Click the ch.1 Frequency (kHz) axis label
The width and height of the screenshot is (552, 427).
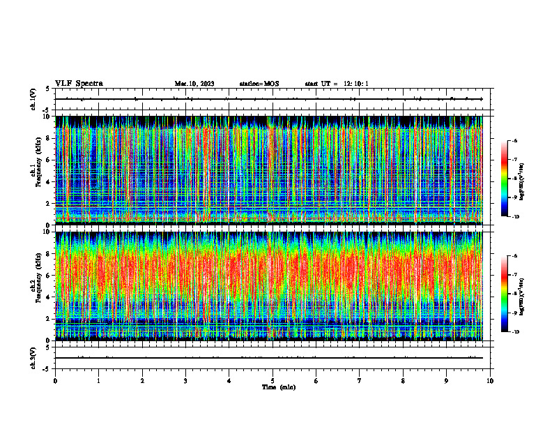pos(36,162)
